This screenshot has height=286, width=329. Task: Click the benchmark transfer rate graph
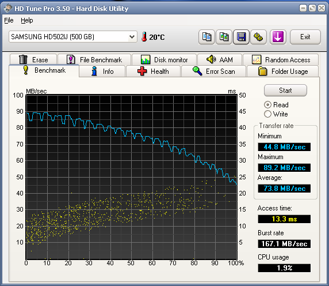[132, 177]
